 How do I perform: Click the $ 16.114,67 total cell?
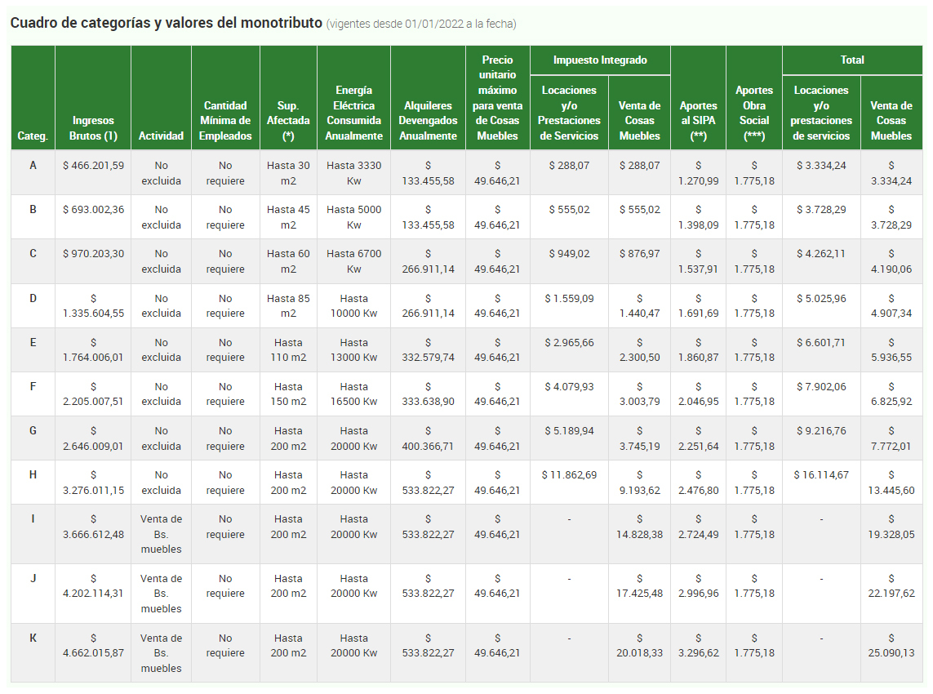[821, 475]
